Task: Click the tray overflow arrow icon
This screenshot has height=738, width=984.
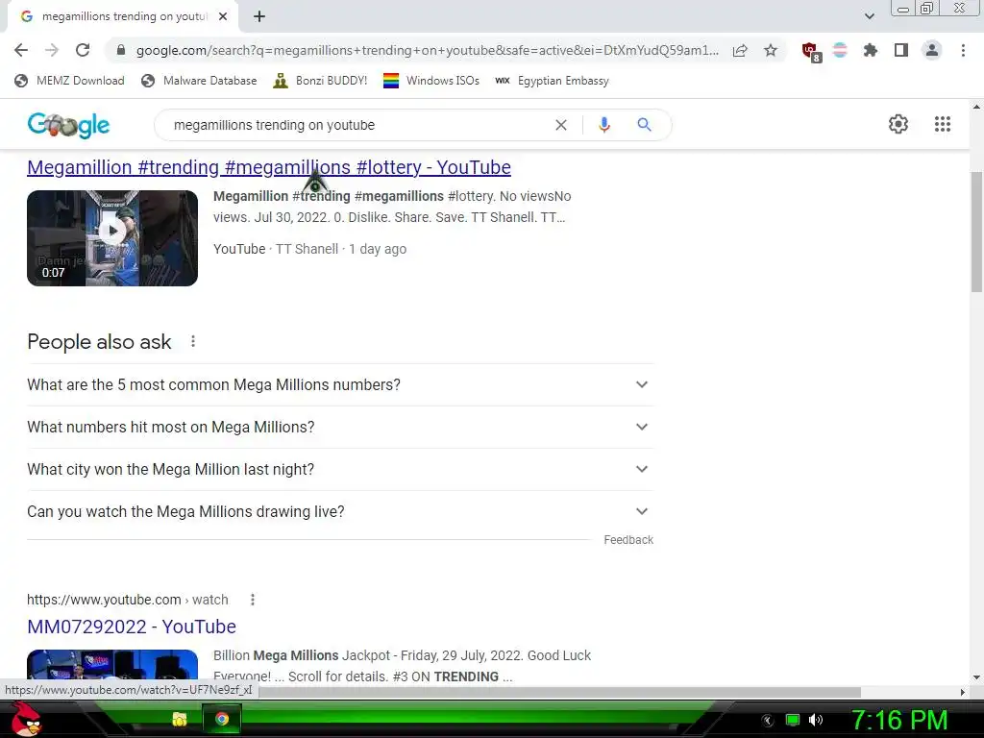Action: click(768, 721)
